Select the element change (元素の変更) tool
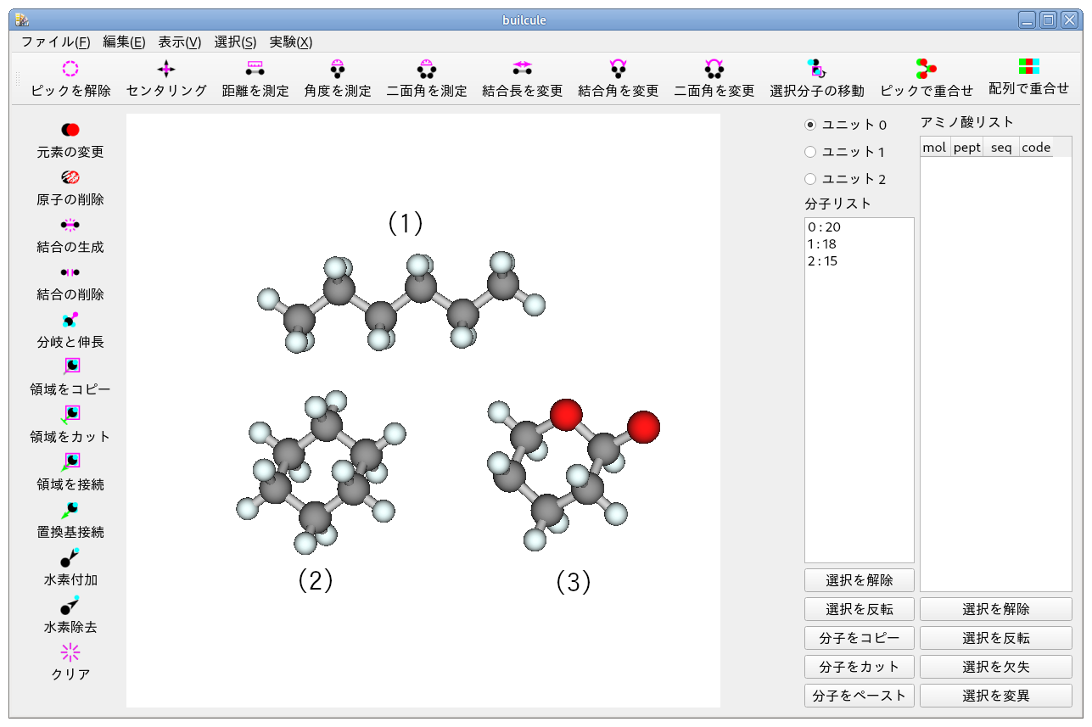 [70, 130]
